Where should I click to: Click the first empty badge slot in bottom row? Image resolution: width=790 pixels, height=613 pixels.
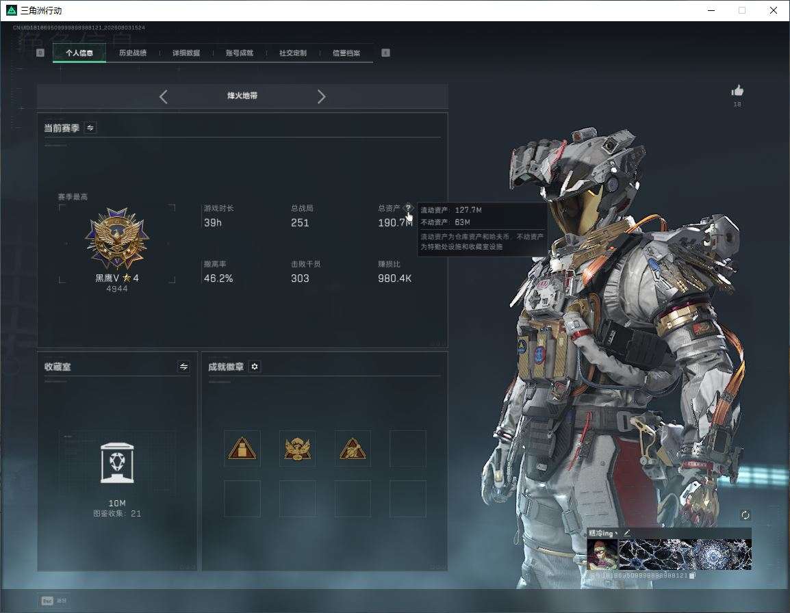pyautogui.click(x=242, y=499)
